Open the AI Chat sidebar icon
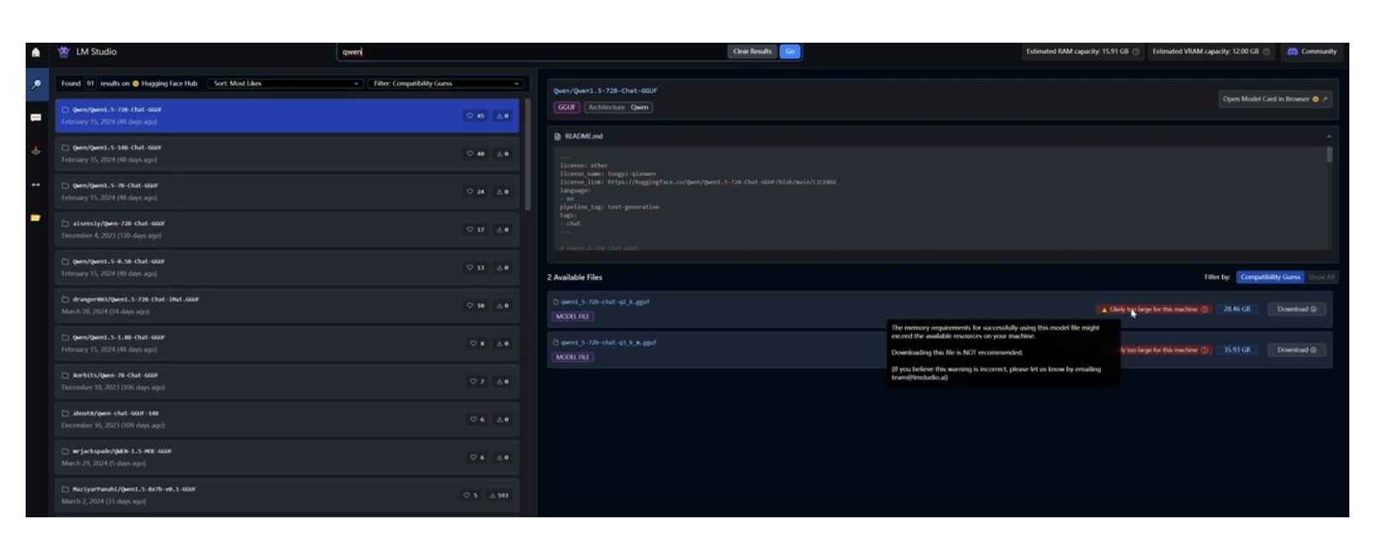This screenshot has height=560, width=1375. [x=36, y=118]
